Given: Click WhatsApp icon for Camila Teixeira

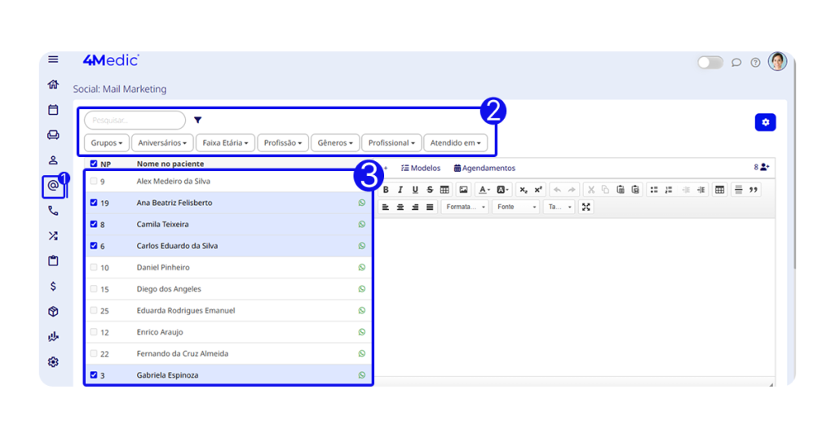Looking at the screenshot, I should tap(362, 224).
